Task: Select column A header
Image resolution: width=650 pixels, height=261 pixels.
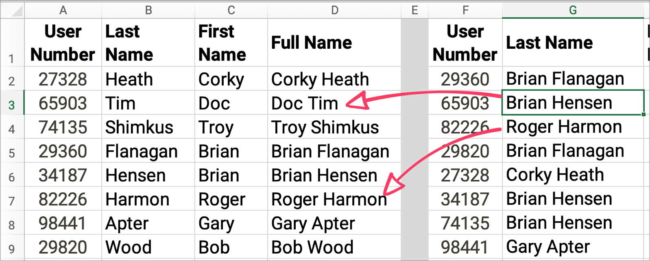Action: tap(63, 10)
